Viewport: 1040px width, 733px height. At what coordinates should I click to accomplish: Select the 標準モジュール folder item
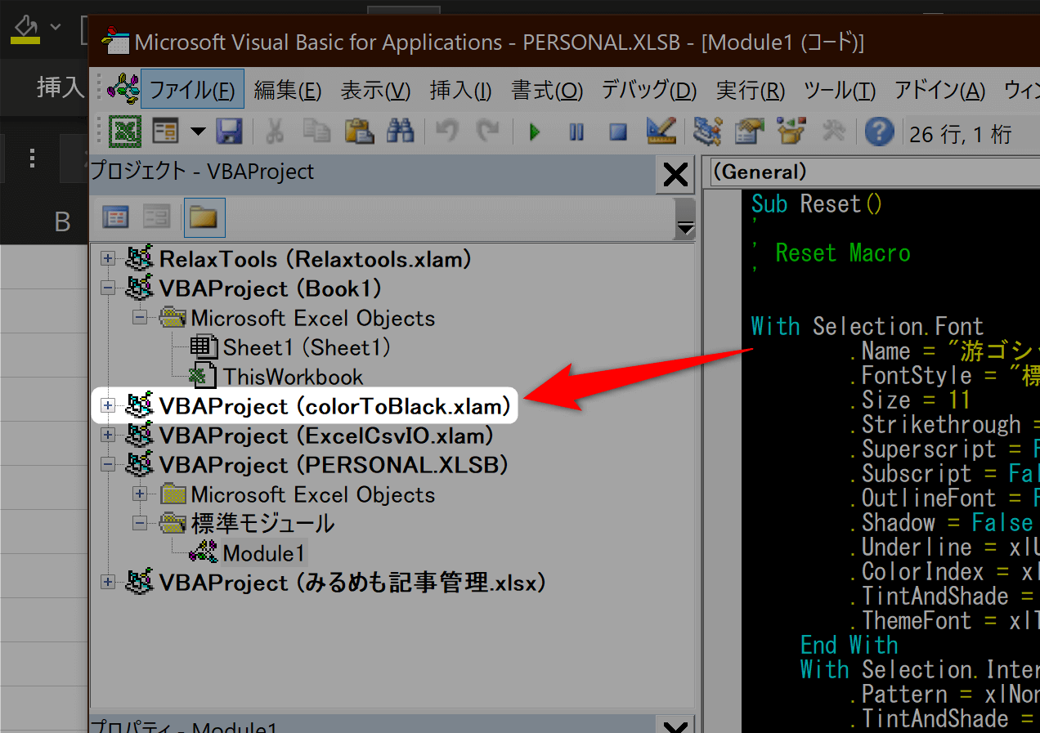tap(262, 524)
